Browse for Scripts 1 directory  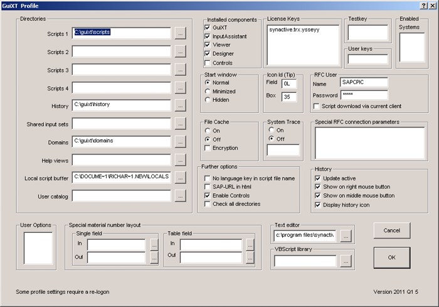pos(181,34)
